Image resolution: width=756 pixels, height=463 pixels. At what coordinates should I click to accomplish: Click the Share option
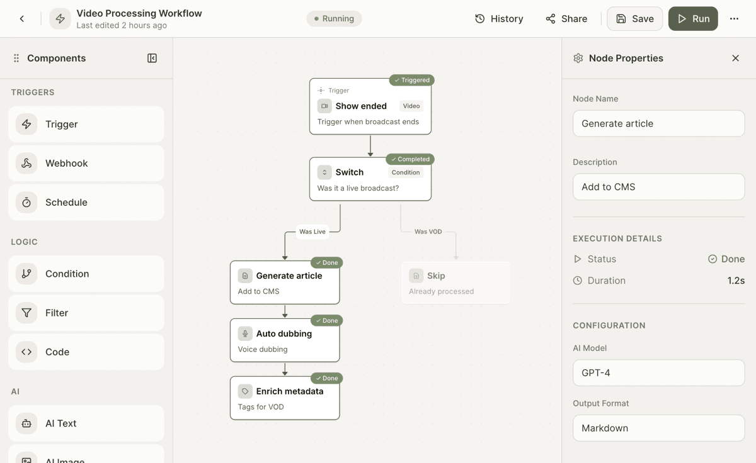(x=566, y=18)
